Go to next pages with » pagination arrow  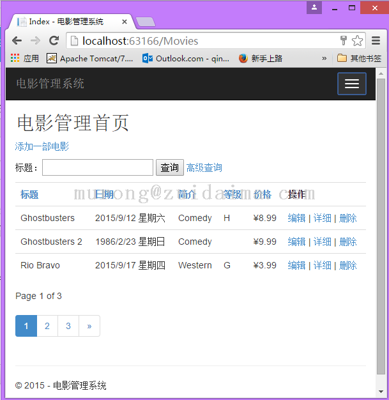click(89, 326)
